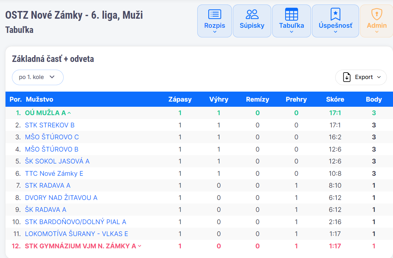This screenshot has height=258, width=393.
Task: Click the 'Základná časť + odveta' heading
Action: (53, 59)
